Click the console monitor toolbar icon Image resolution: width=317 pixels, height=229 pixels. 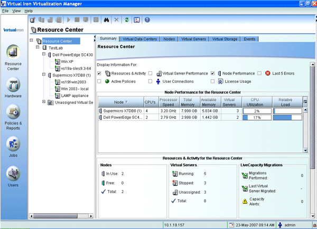pos(86,20)
